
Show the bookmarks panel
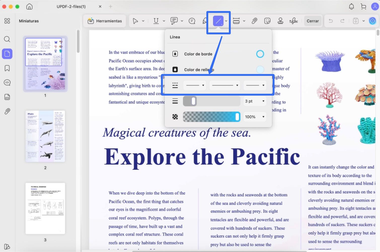click(7, 68)
